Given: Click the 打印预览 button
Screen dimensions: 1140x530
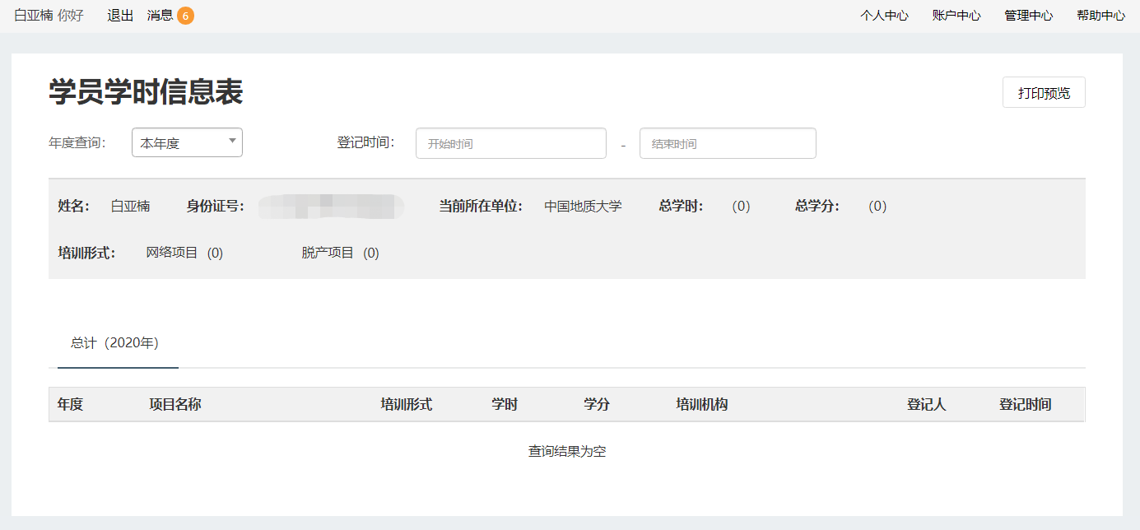Looking at the screenshot, I should click(x=1044, y=92).
